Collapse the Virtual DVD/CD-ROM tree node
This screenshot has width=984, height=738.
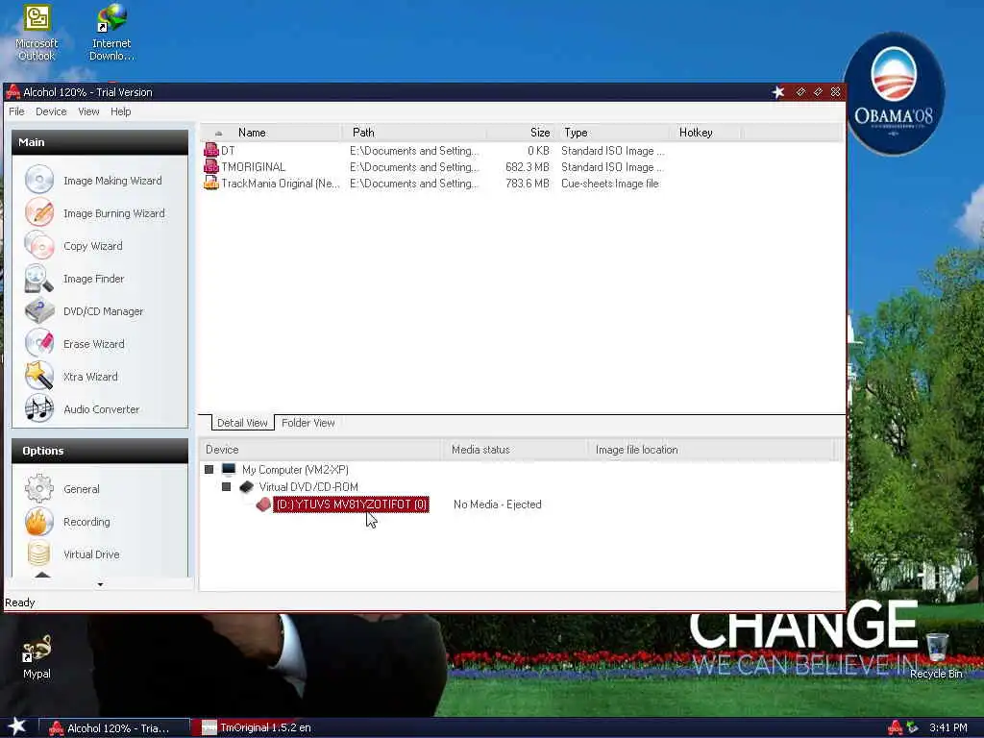pos(227,486)
